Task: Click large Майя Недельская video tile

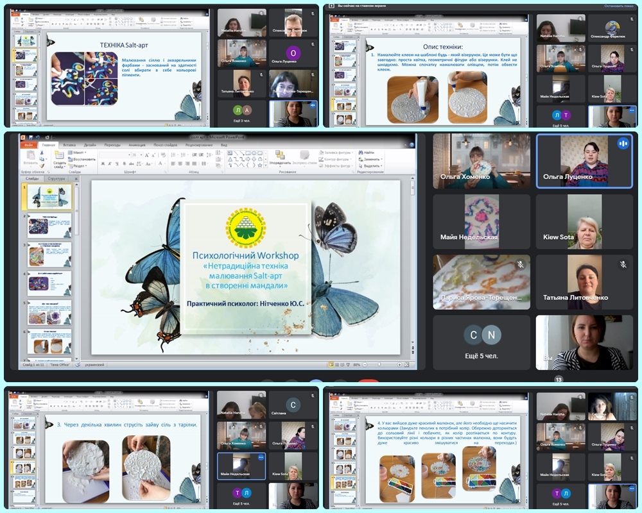Action: pyautogui.click(x=481, y=222)
